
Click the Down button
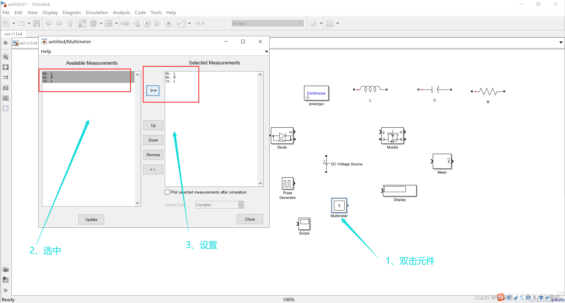(x=153, y=140)
